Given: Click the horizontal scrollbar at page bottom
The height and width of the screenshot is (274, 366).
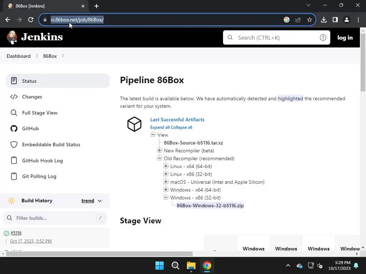Looking at the screenshot, I should [x=99, y=254].
